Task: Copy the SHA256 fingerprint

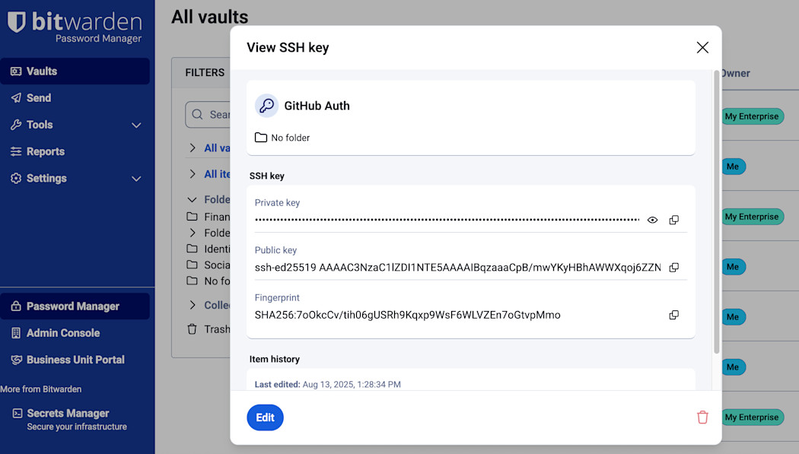Action: [673, 315]
